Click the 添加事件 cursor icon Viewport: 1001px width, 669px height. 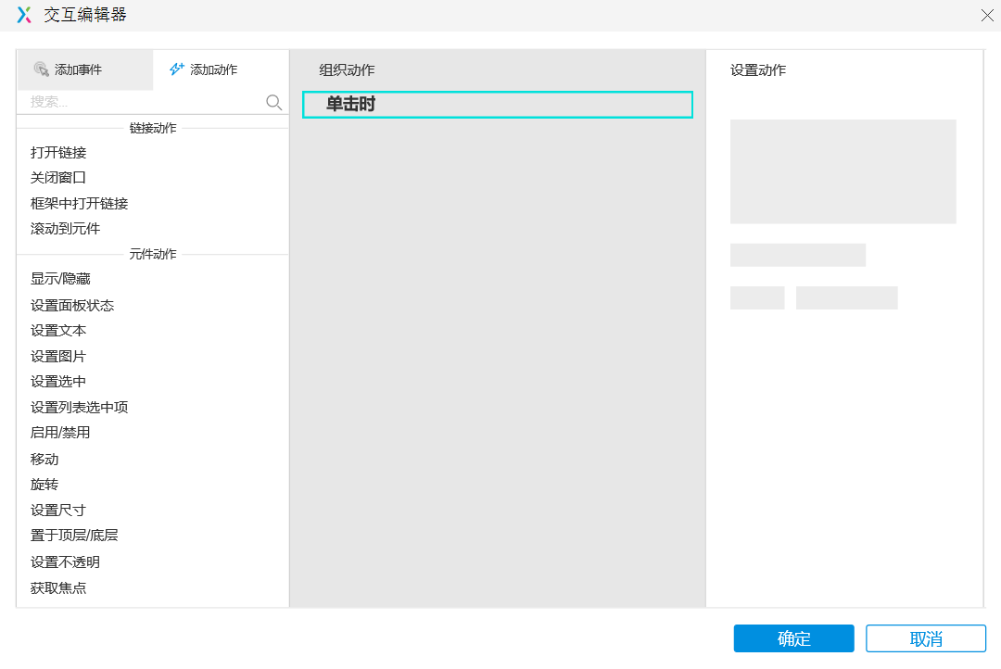click(x=42, y=69)
